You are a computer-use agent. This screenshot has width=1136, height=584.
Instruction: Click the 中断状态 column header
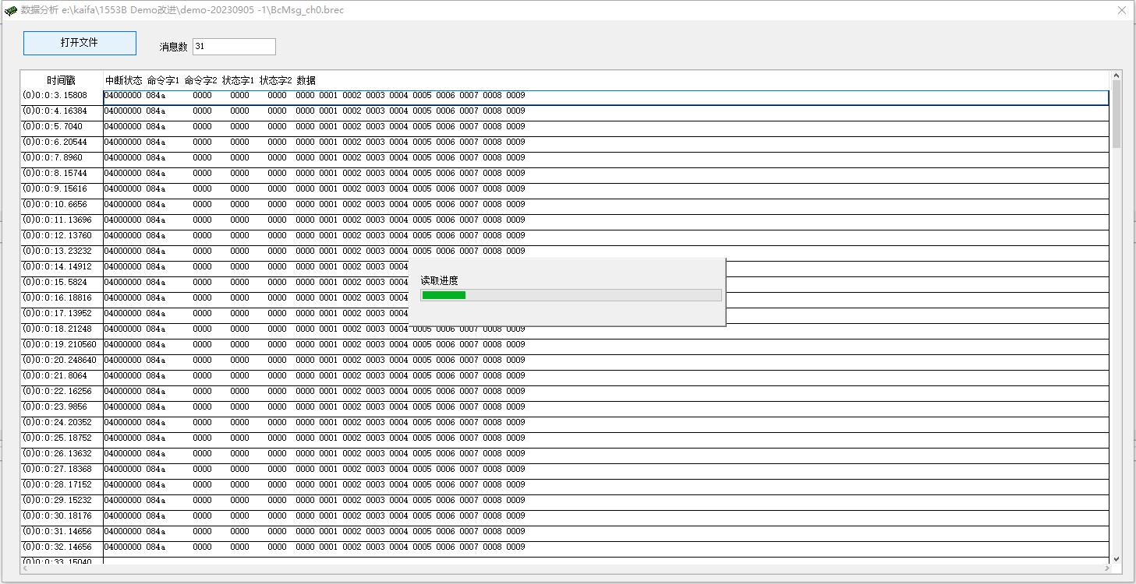coord(124,80)
